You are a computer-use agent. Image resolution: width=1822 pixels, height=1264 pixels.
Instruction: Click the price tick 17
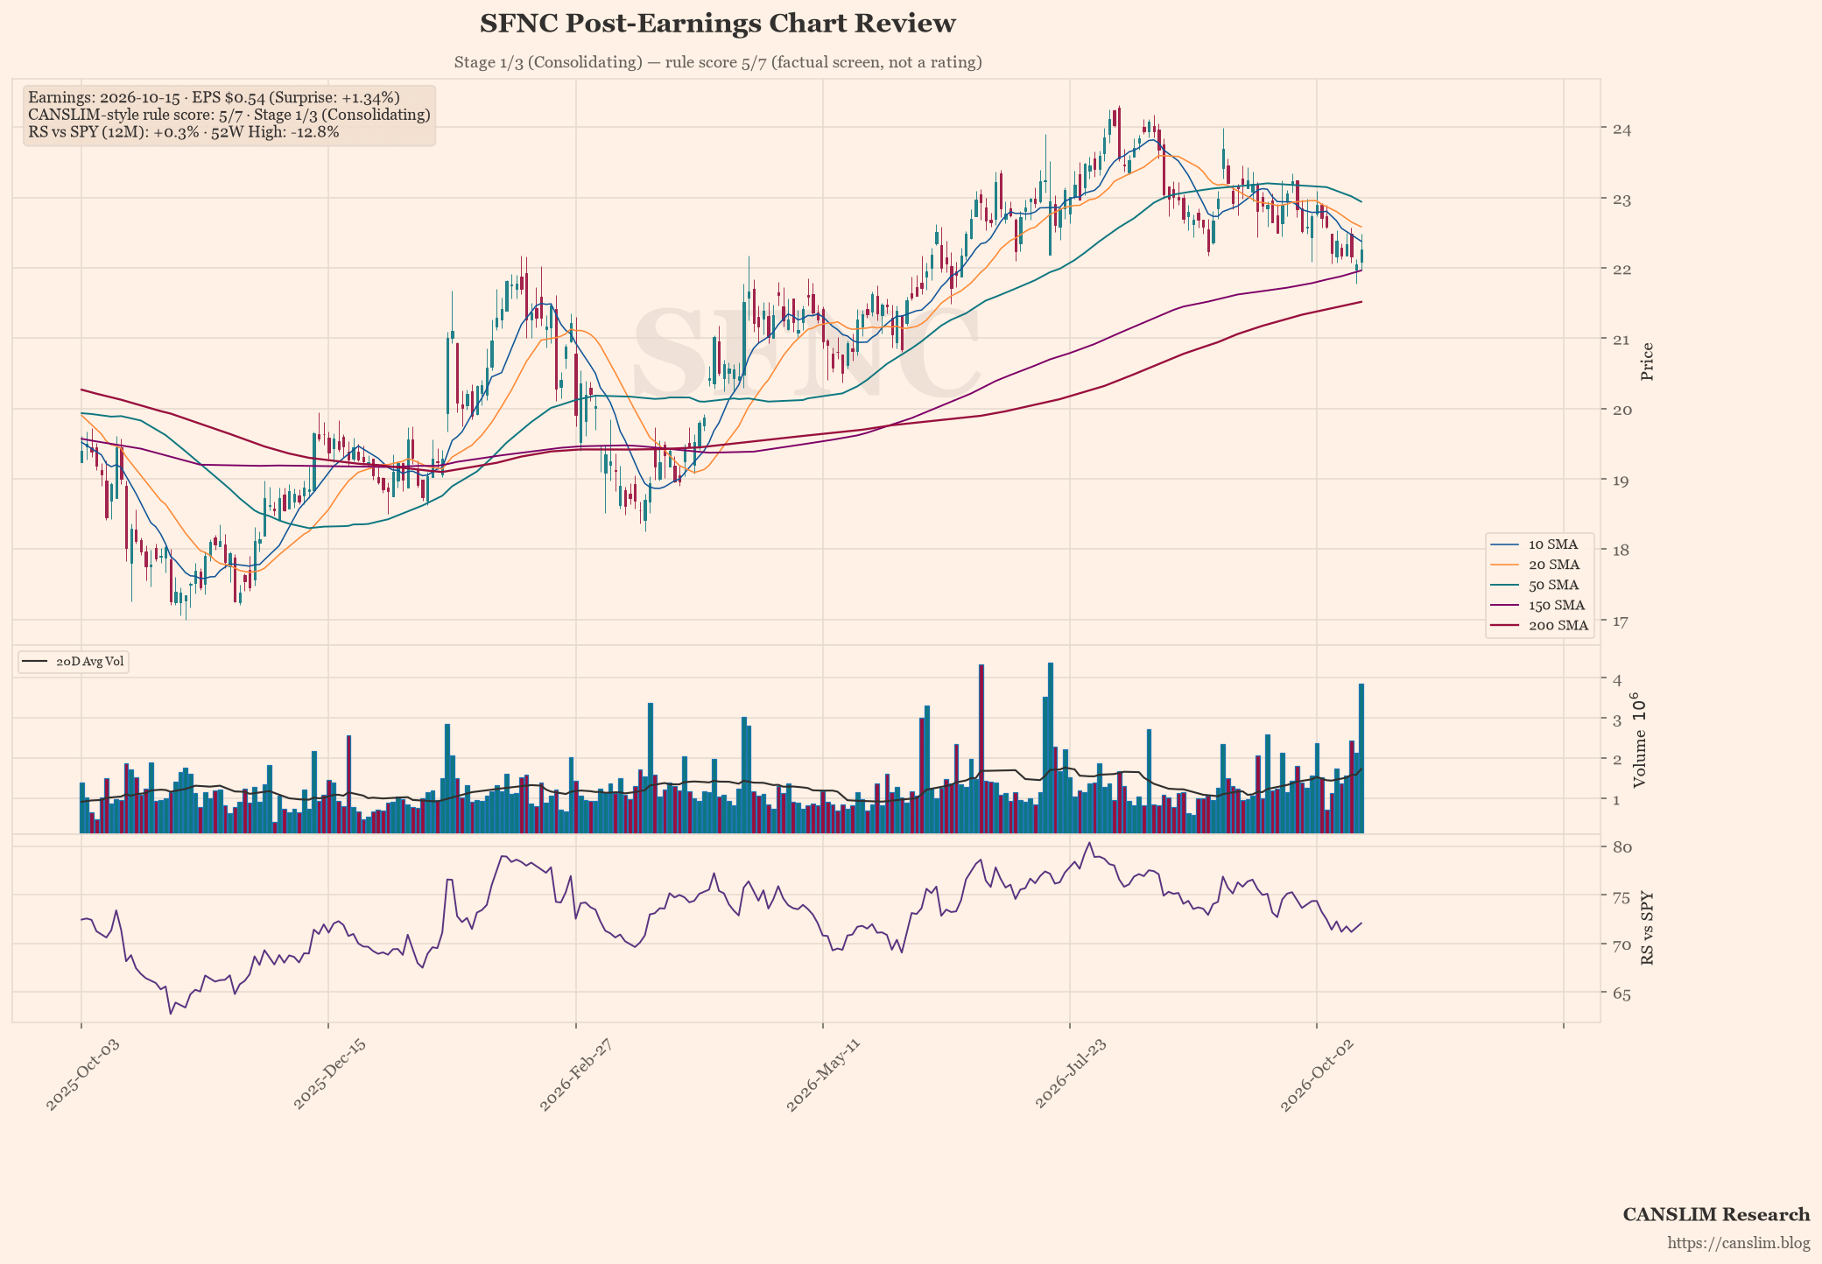(x=1622, y=621)
